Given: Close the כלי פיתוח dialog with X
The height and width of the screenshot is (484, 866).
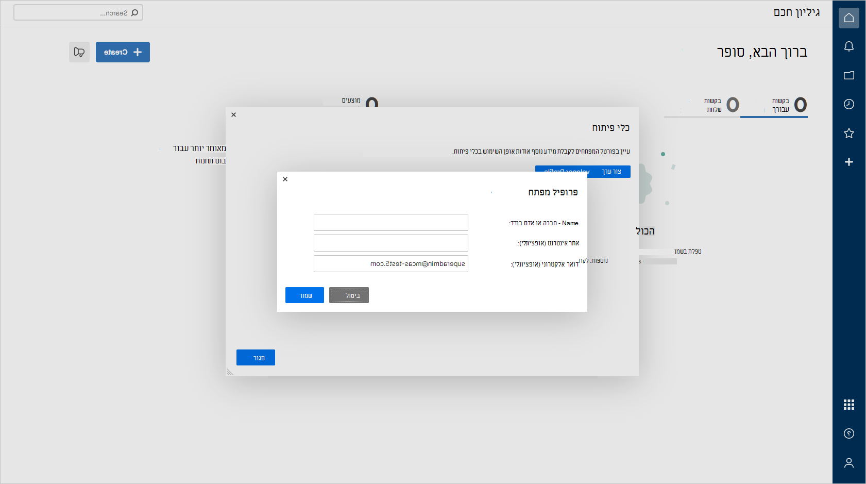Looking at the screenshot, I should coord(233,114).
